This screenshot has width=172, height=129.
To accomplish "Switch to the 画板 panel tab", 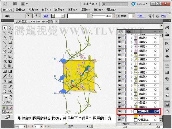I will point(129,32).
